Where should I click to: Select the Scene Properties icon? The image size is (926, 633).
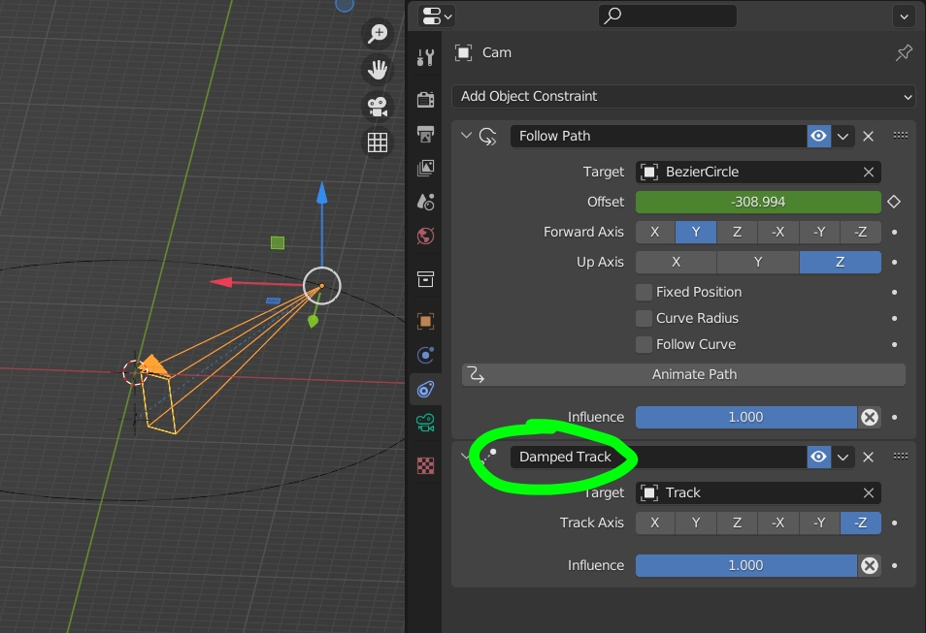[424, 202]
